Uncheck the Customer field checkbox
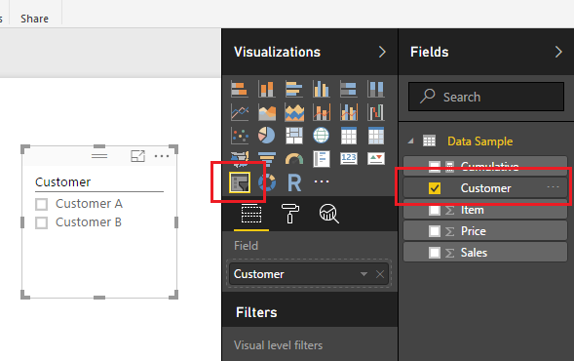This screenshot has height=361, width=574. [x=435, y=188]
